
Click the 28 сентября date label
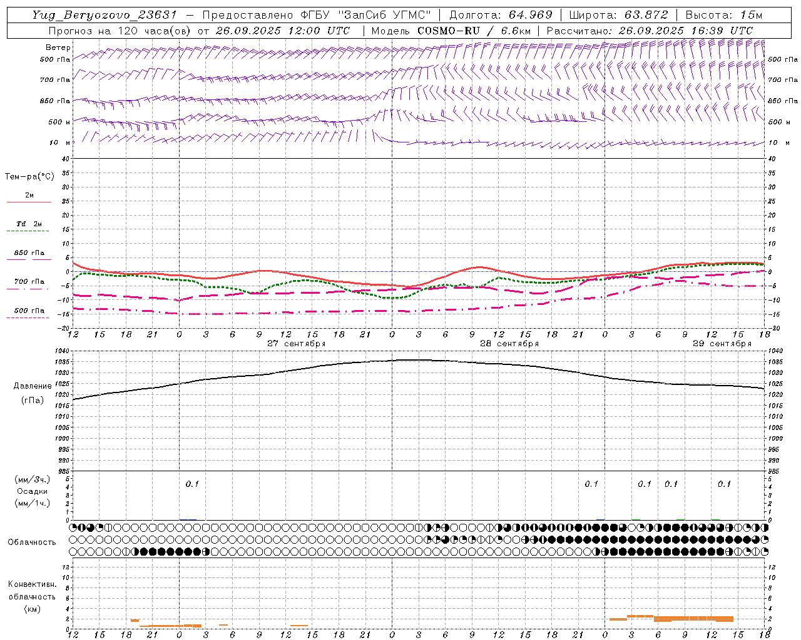tap(509, 344)
